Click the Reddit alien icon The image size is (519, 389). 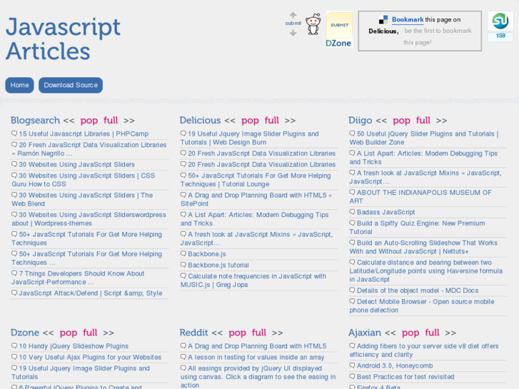point(313,24)
